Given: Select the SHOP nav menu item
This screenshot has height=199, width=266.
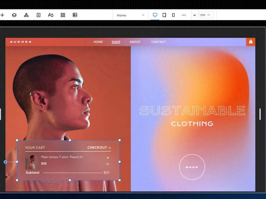Looking at the screenshot, I should coord(116,42).
